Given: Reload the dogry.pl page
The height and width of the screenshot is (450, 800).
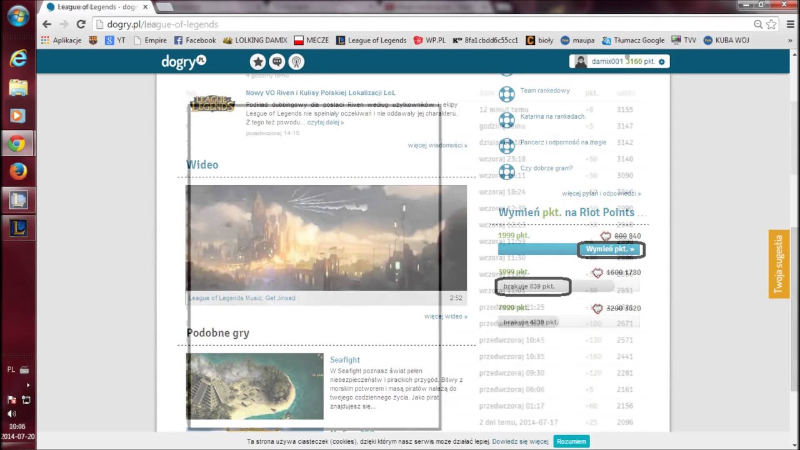Looking at the screenshot, I should pyautogui.click(x=81, y=24).
